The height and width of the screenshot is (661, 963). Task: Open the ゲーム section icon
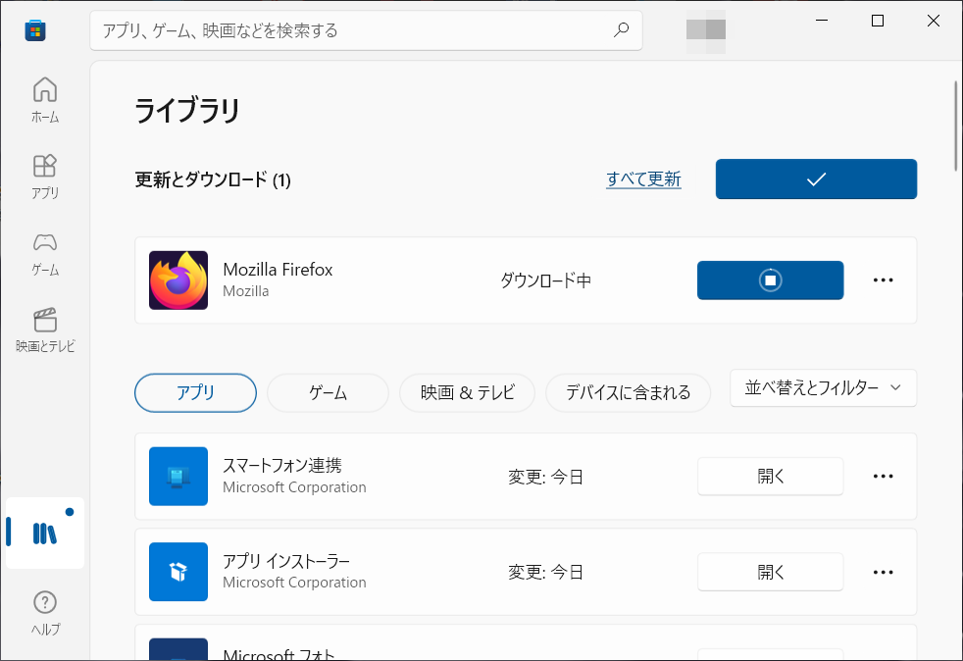coord(44,251)
